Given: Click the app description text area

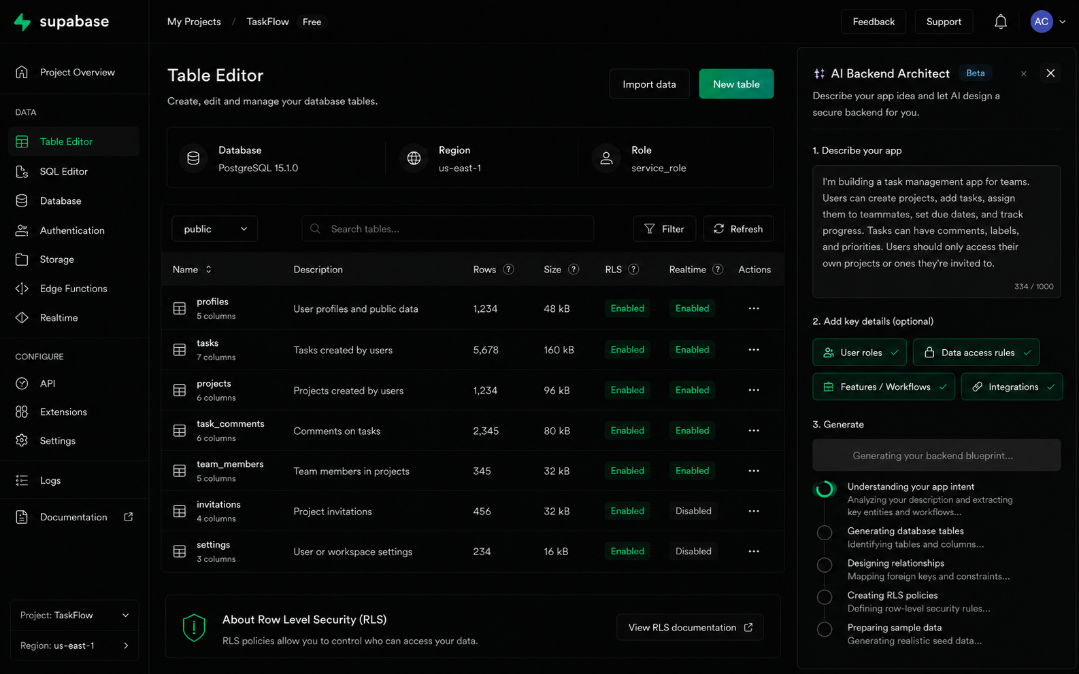Looking at the screenshot, I should 936,232.
